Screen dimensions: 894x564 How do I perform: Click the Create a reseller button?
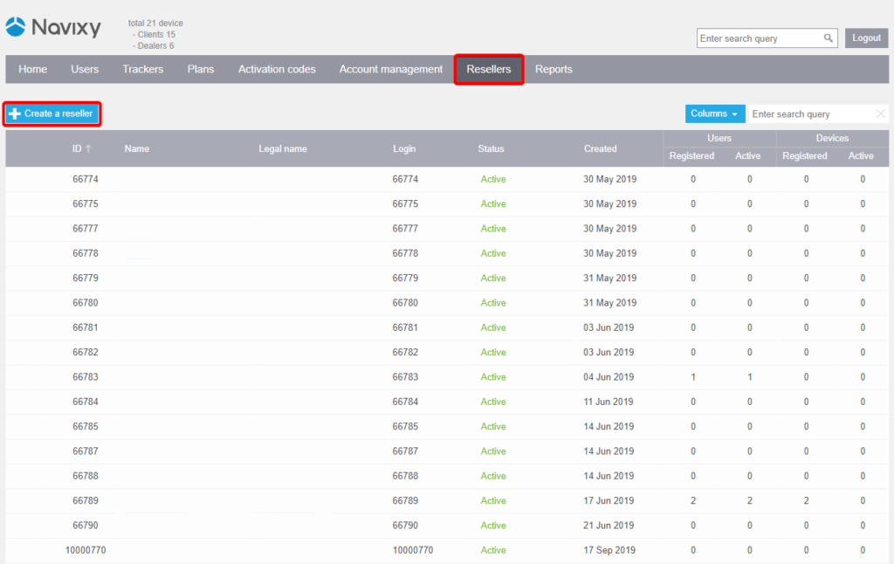52,114
